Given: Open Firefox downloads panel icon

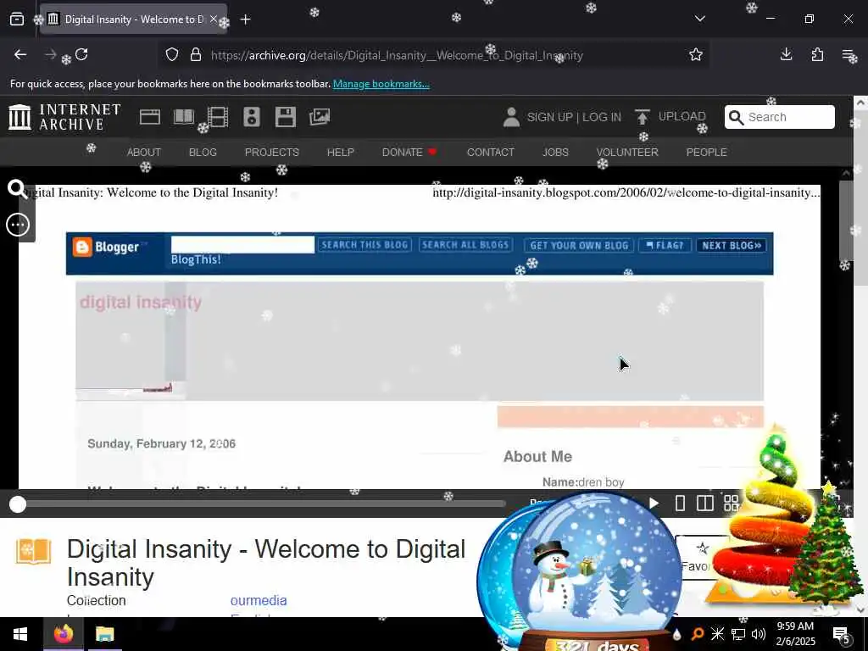Looking at the screenshot, I should [786, 54].
